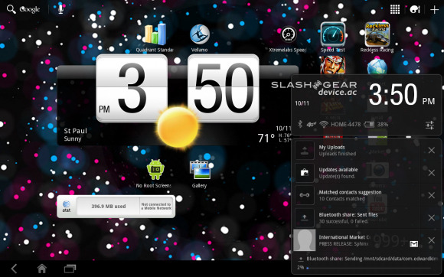The width and height of the screenshot is (444, 277).
Task: Tap the Google search text
Action: (x=30, y=10)
